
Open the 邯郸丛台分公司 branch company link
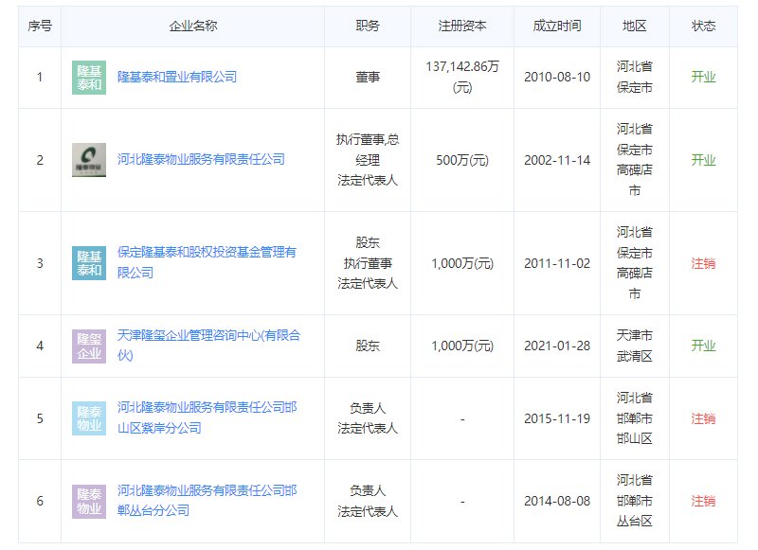coord(208,500)
